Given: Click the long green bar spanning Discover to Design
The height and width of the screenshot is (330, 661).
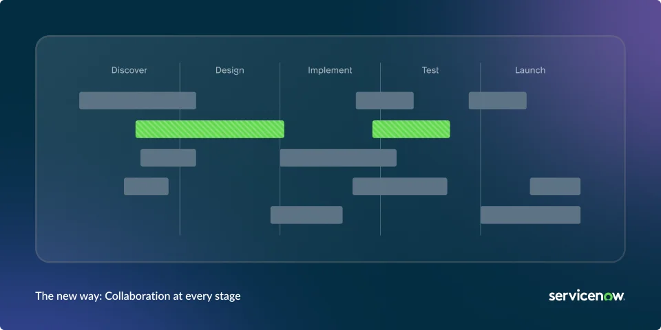Looking at the screenshot, I should (210, 129).
